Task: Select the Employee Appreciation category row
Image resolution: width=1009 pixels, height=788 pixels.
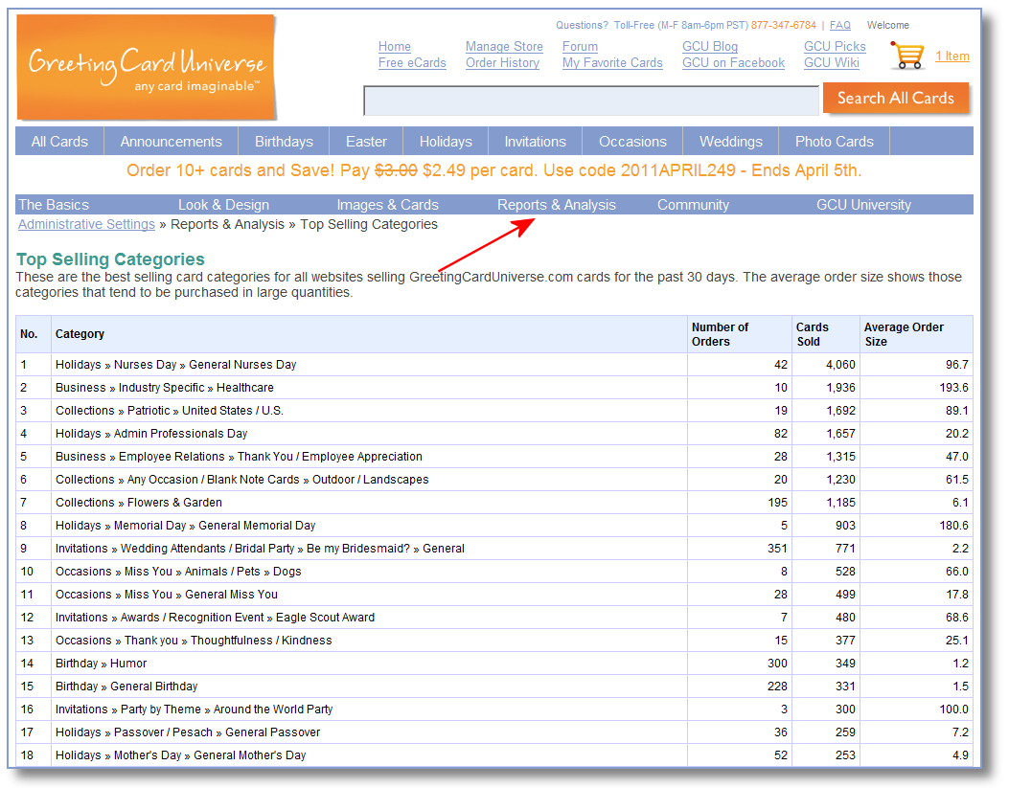Action: pos(494,457)
